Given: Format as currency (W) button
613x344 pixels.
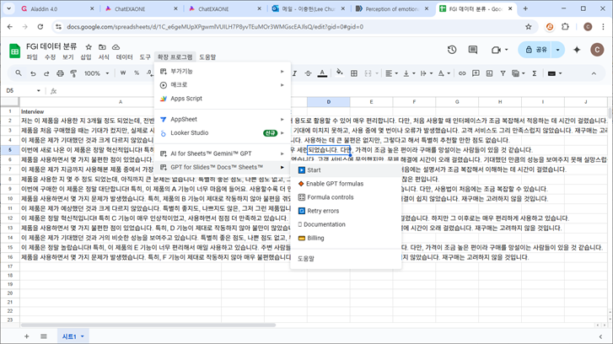Looking at the screenshot, I should coord(123,73).
